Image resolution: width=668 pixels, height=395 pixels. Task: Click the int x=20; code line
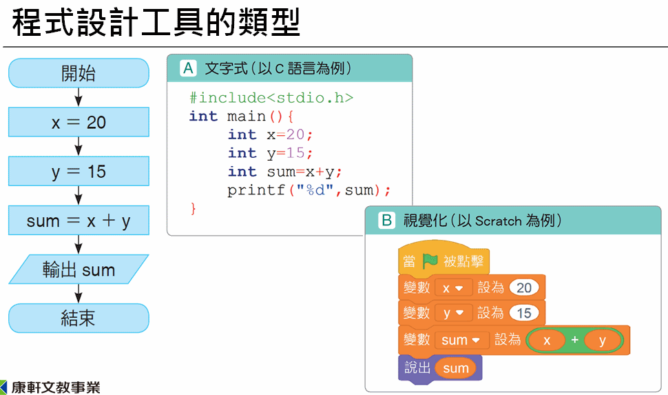click(270, 135)
